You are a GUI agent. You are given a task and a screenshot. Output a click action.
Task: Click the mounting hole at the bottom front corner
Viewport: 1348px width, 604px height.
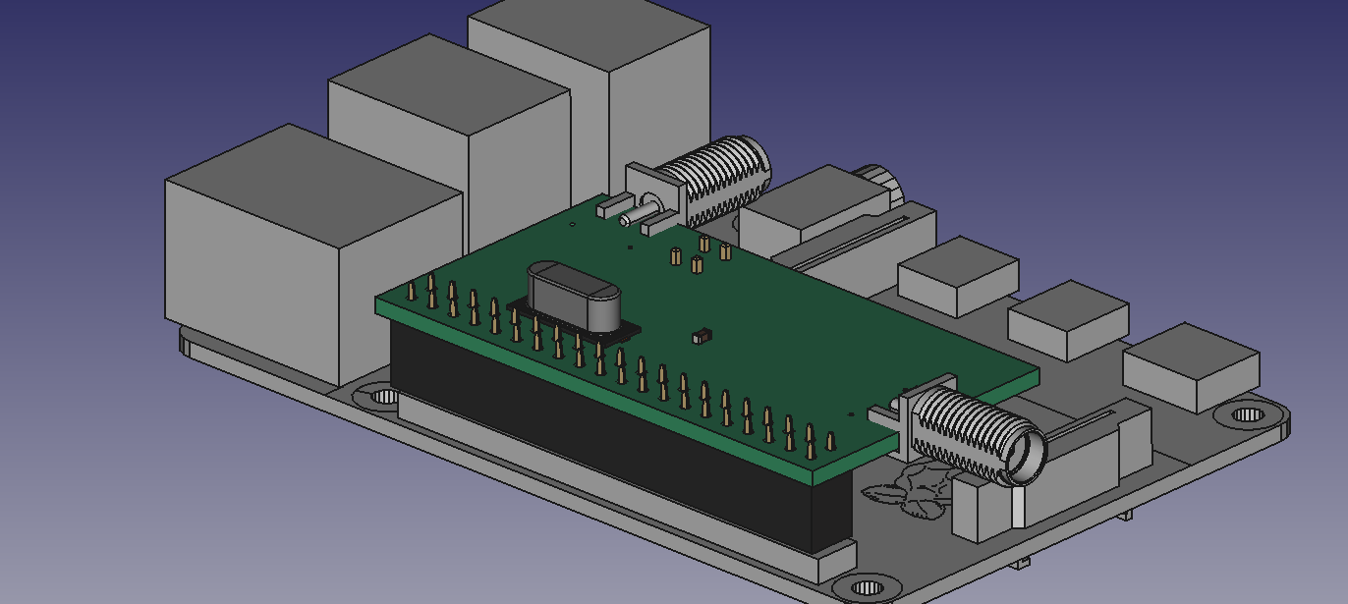coord(867,587)
